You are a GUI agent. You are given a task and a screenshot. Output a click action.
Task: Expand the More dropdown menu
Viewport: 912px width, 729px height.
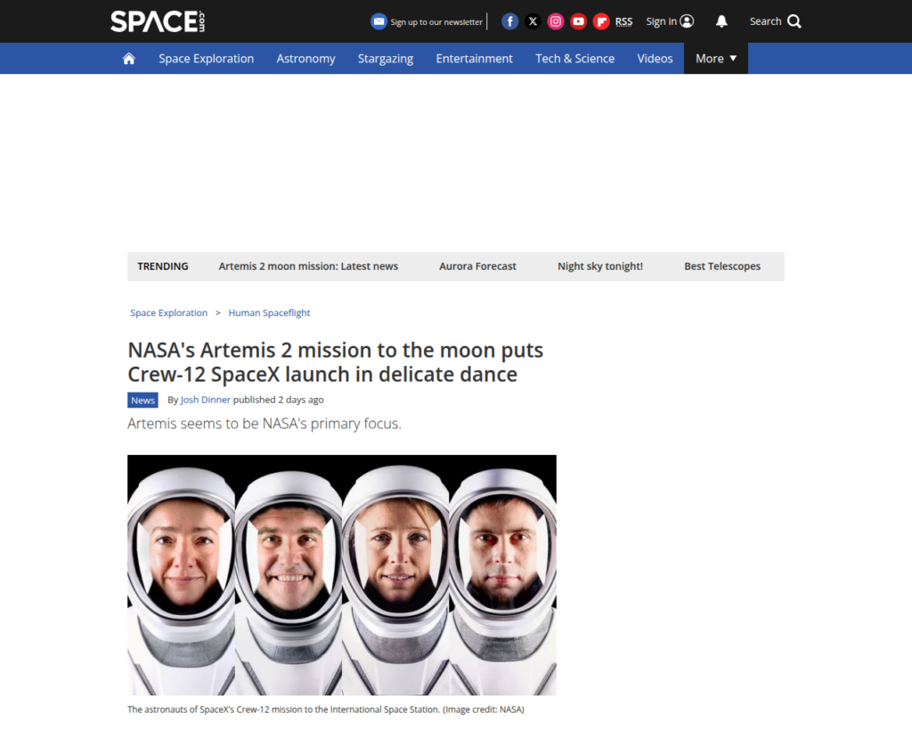[716, 59]
